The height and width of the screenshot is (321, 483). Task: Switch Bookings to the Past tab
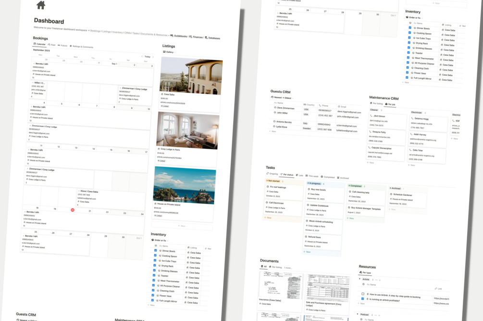(52, 45)
